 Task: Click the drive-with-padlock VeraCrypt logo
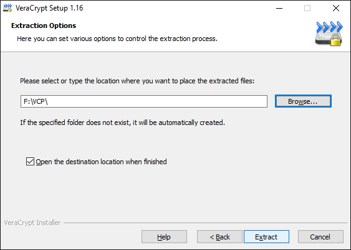click(329, 34)
